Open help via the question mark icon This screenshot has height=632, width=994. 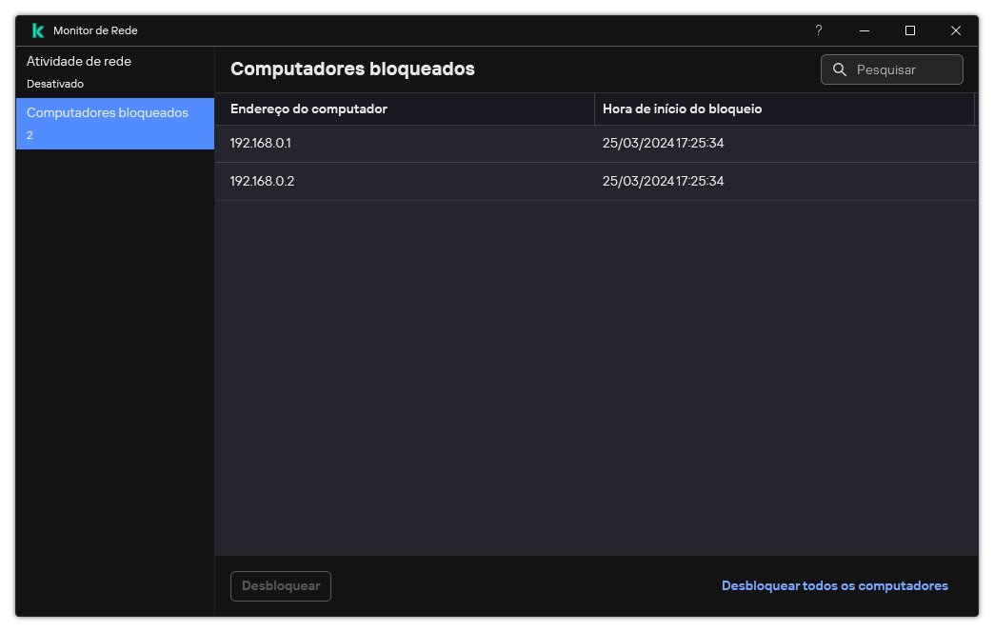(818, 30)
